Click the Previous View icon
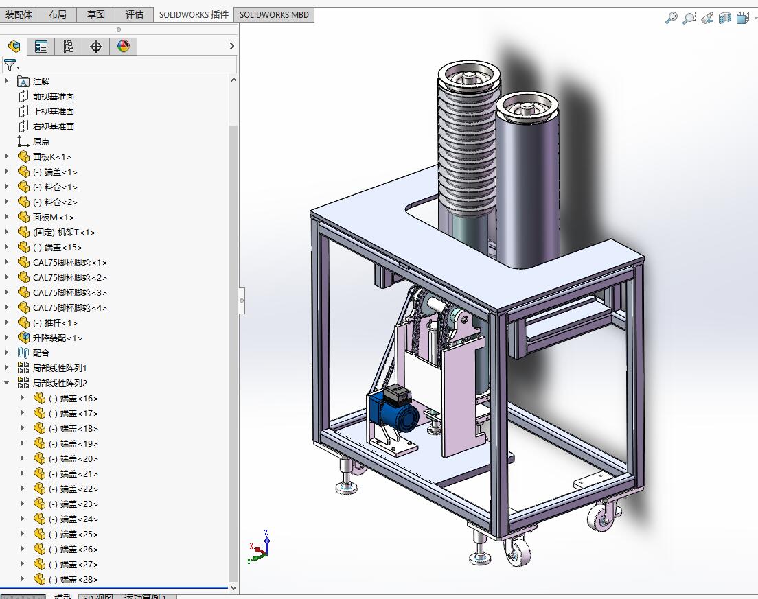Image resolution: width=758 pixels, height=599 pixels. coord(707,18)
